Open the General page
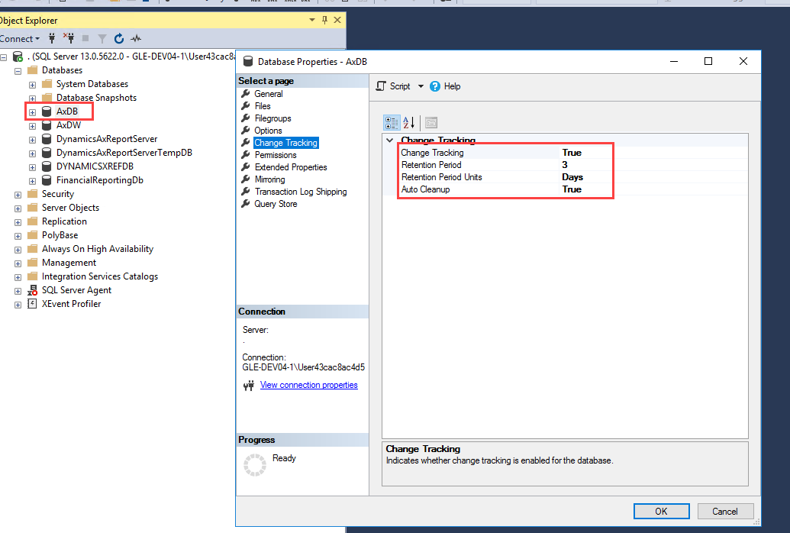Viewport: 790px width, 533px height. pos(269,94)
